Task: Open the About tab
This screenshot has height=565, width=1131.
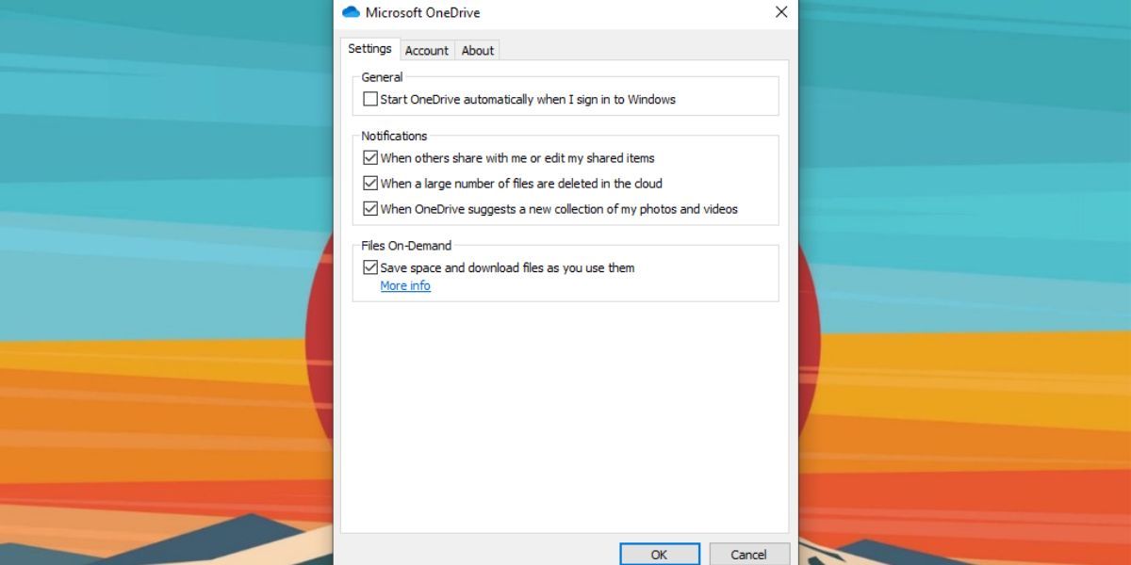Action: point(477,50)
